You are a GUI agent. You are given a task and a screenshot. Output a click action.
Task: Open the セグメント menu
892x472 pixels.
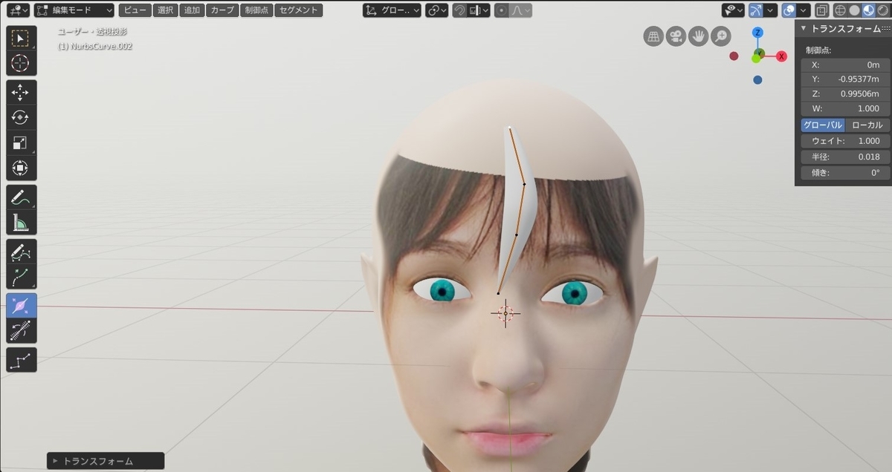point(298,10)
